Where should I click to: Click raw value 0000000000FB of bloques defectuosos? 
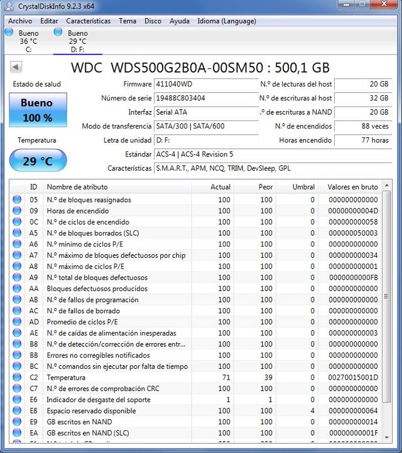click(x=354, y=277)
